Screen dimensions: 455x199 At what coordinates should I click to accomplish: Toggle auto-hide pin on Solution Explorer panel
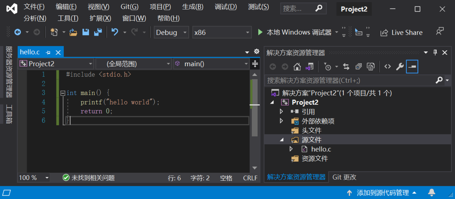pos(435,52)
